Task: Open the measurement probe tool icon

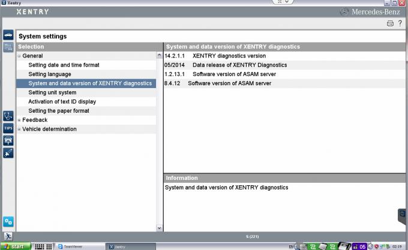Action: pyautogui.click(x=8, y=153)
